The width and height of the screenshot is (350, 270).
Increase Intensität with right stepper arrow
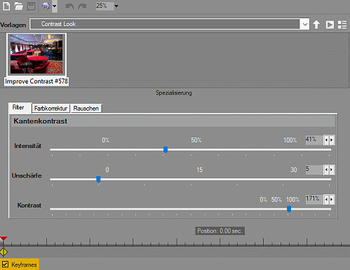click(x=332, y=140)
